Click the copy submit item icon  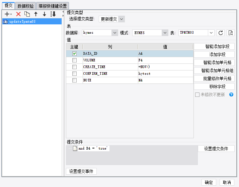[27, 14]
